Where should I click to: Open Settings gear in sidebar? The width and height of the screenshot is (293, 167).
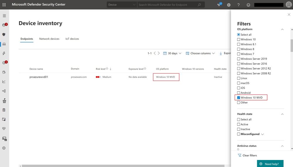point(4,148)
